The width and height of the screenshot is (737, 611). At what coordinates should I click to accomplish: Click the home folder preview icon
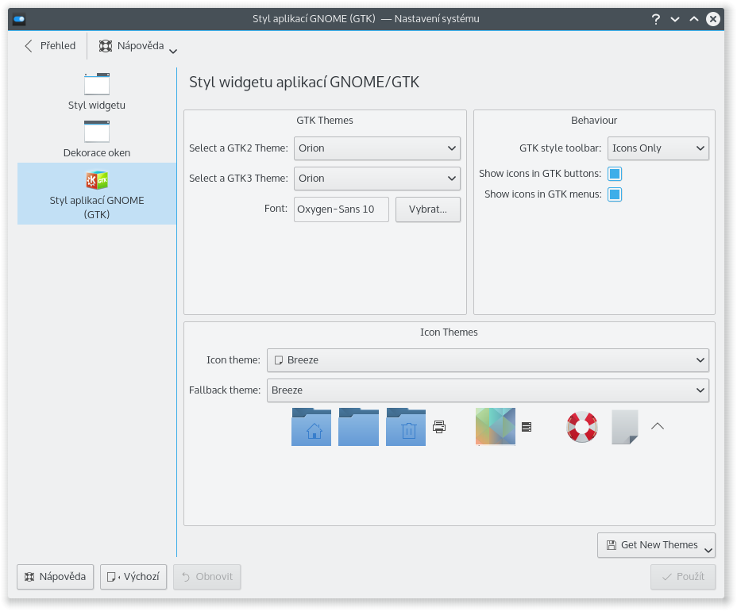311,427
